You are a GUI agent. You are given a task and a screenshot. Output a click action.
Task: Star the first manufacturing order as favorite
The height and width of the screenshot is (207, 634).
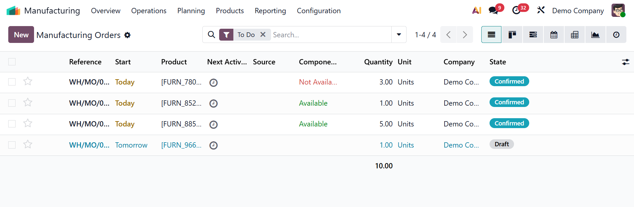(28, 82)
